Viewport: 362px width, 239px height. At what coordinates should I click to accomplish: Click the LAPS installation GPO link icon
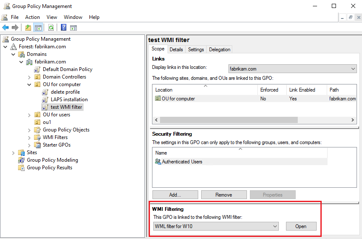pos(45,100)
